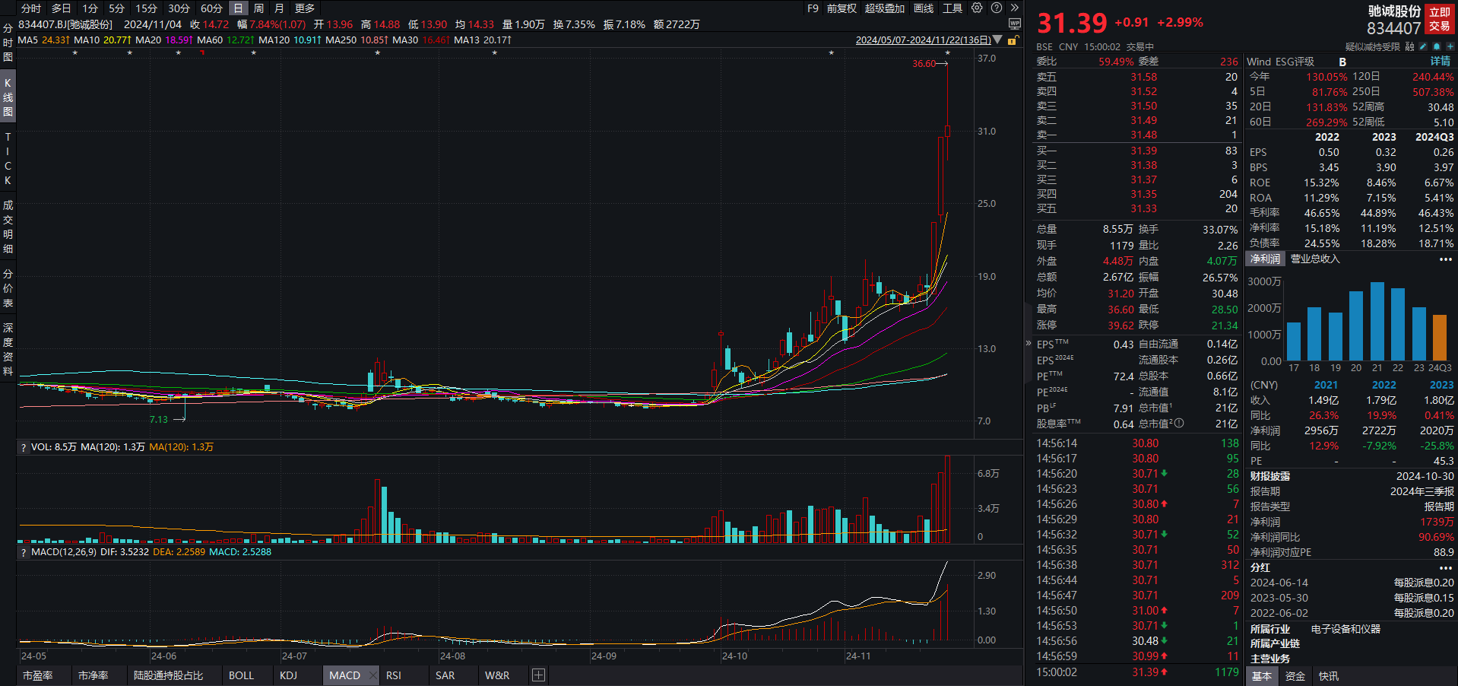Click the 立即交易 trade button
This screenshot has height=686, width=1458.
click(1440, 19)
